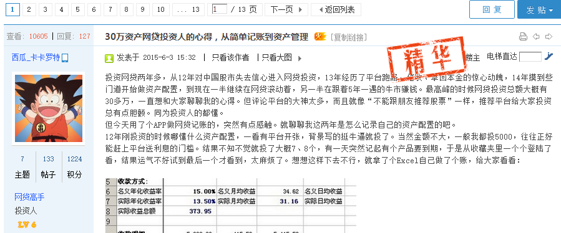Image resolution: width=561 pixels, height=233 pixels.
Task: Click the LV 6 level badge
Action: 27,225
